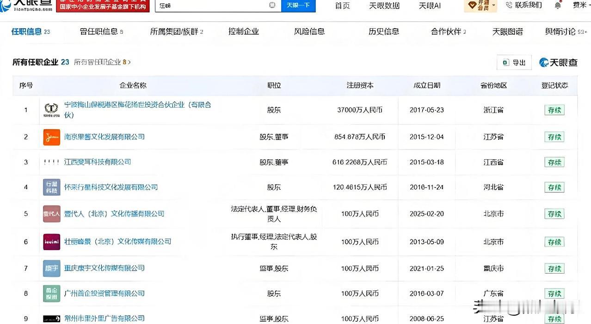The image size is (591, 324).
Task: Open 重庆康宇文化传媒有限公司 link
Action: (x=105, y=268)
